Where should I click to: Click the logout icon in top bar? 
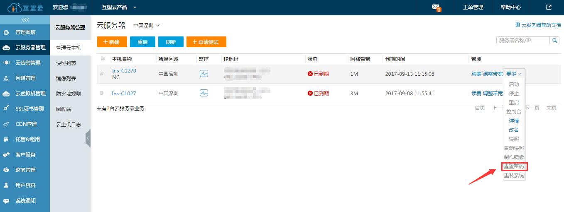click(549, 7)
